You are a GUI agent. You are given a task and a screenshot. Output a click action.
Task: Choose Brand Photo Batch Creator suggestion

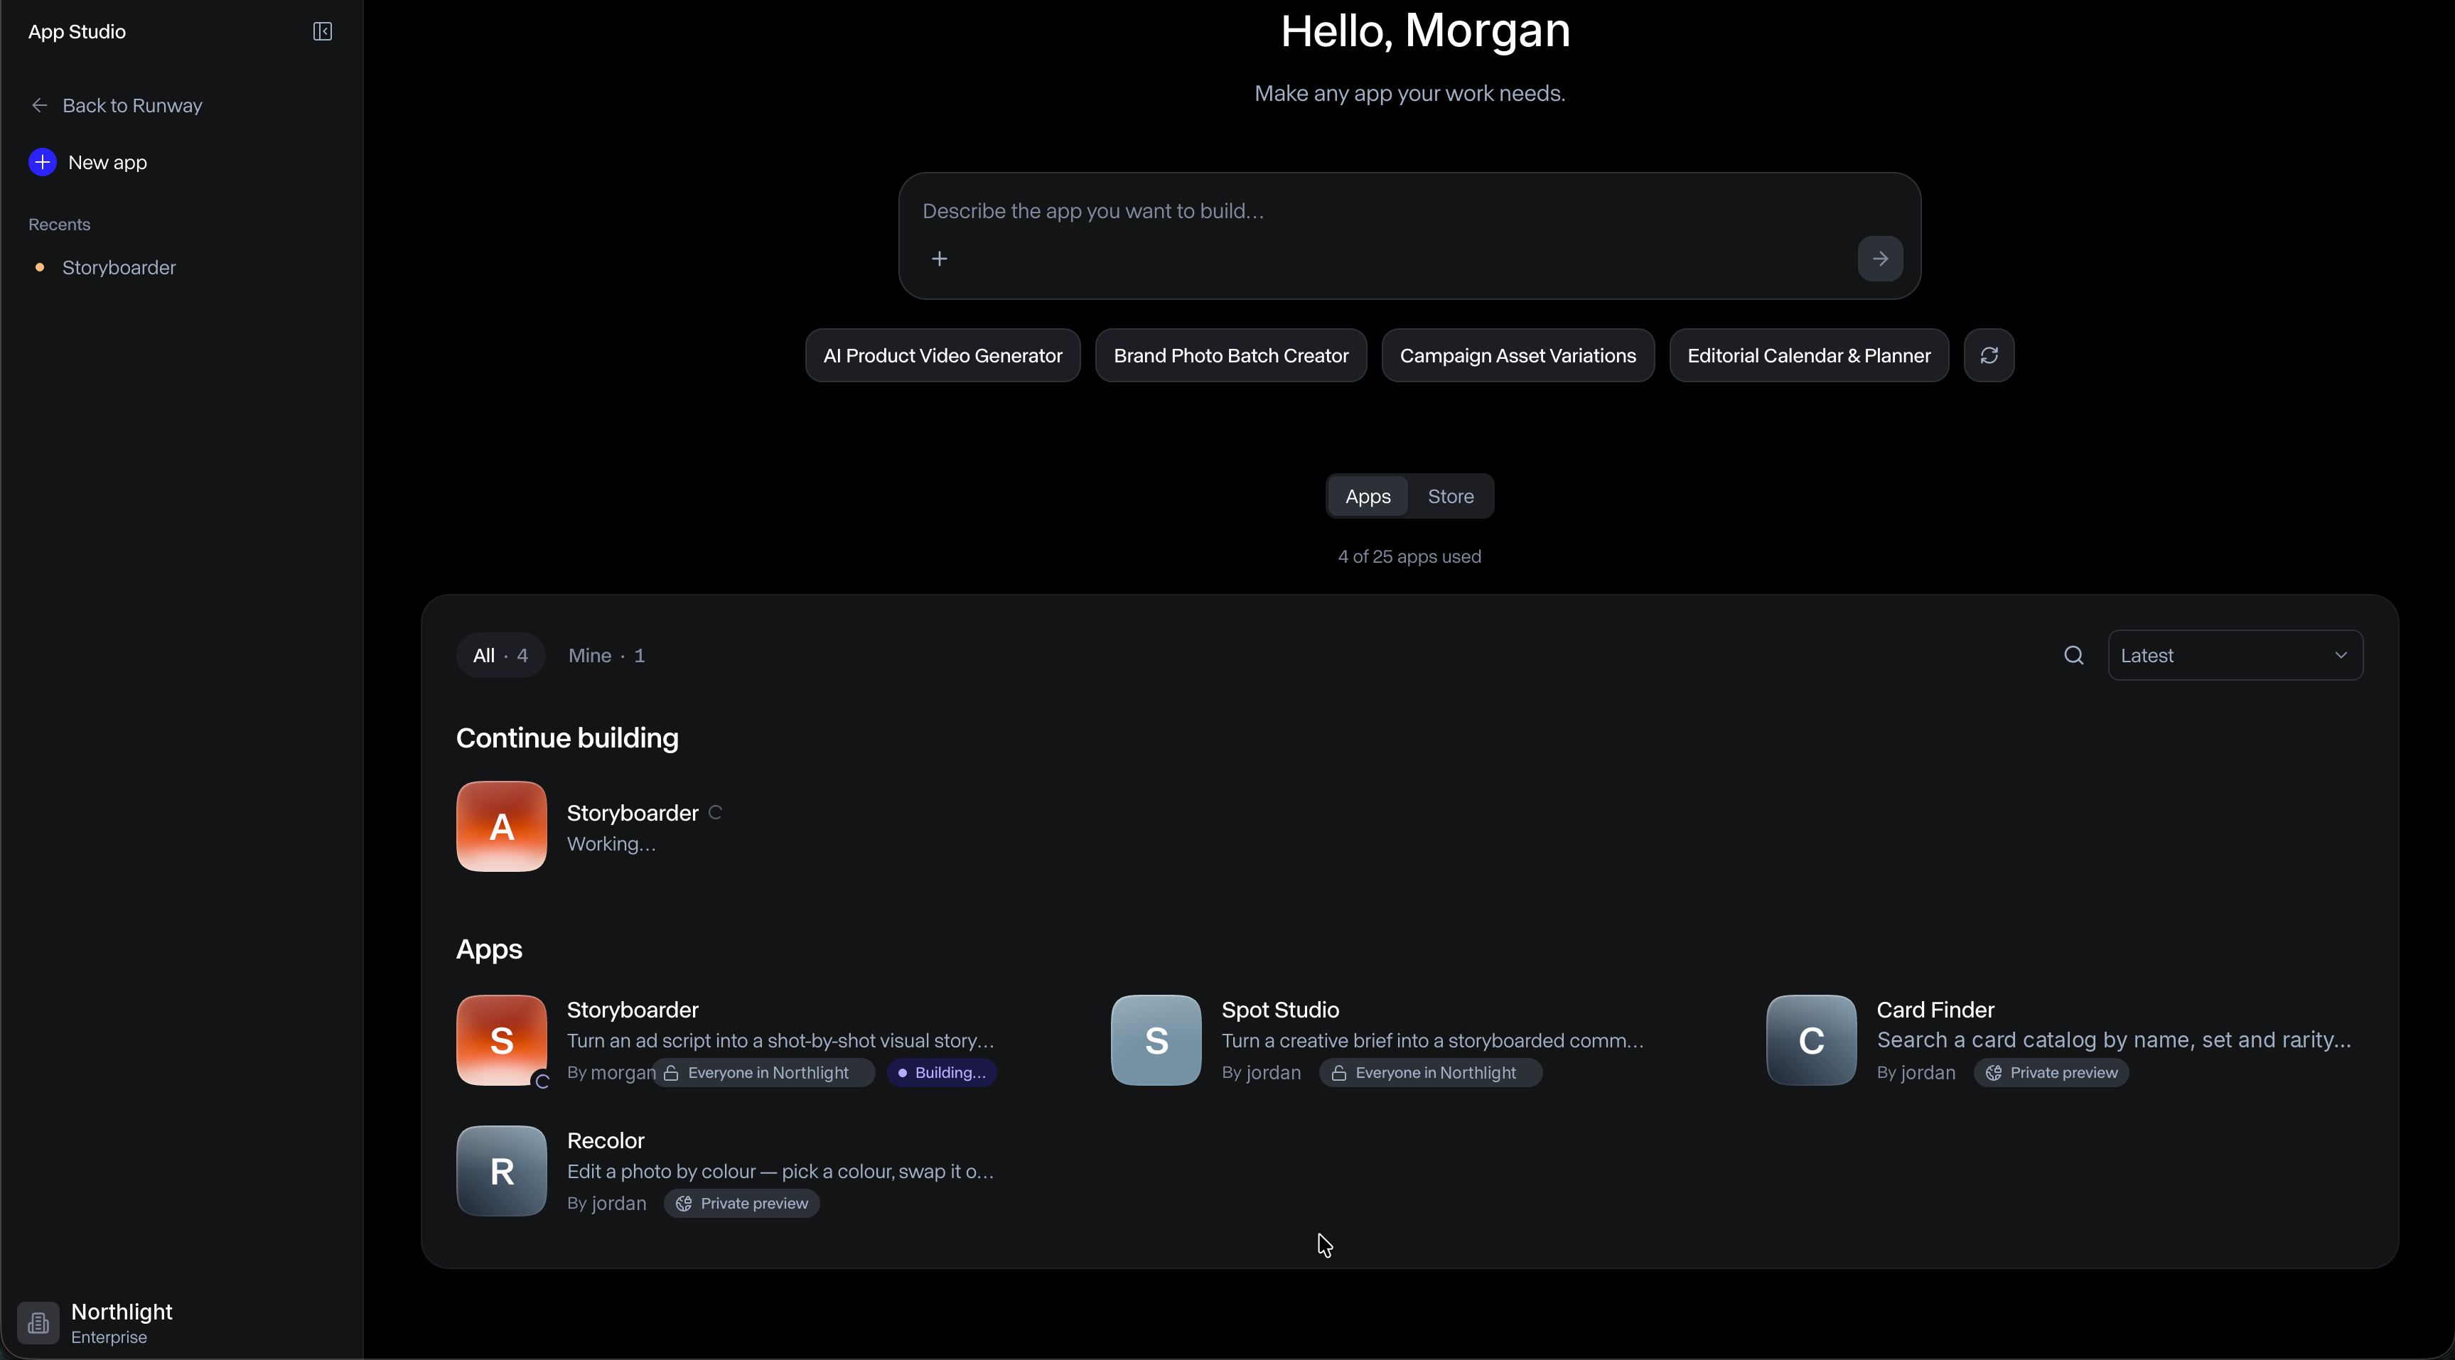1230,355
